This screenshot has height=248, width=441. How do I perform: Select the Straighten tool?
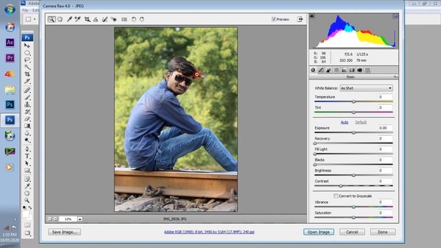96,19
